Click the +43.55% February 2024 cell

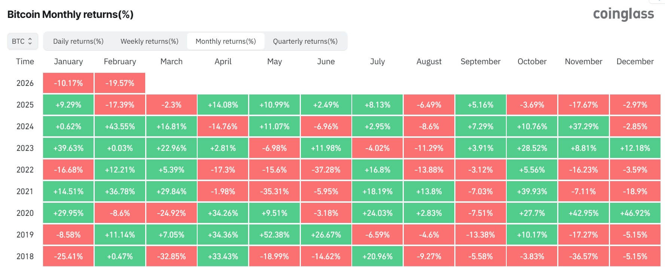tap(119, 126)
